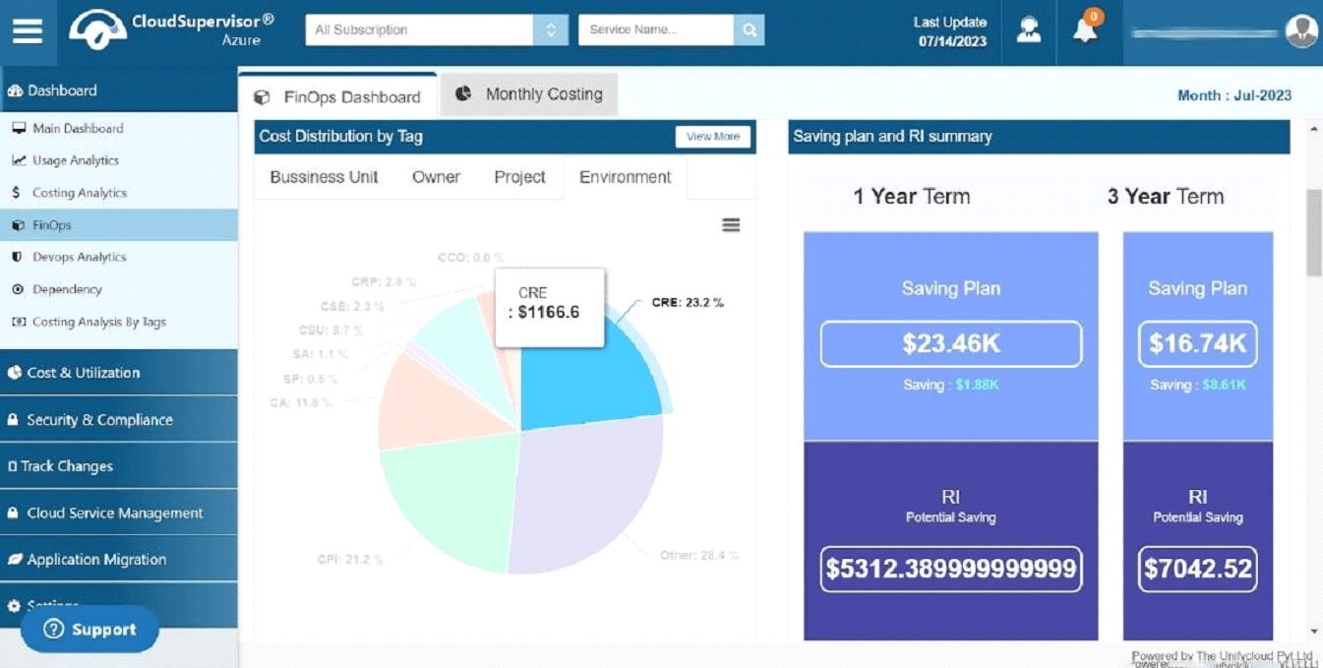1323x668 pixels.
Task: Switch to the FinOps Dashboard tab
Action: point(337,96)
